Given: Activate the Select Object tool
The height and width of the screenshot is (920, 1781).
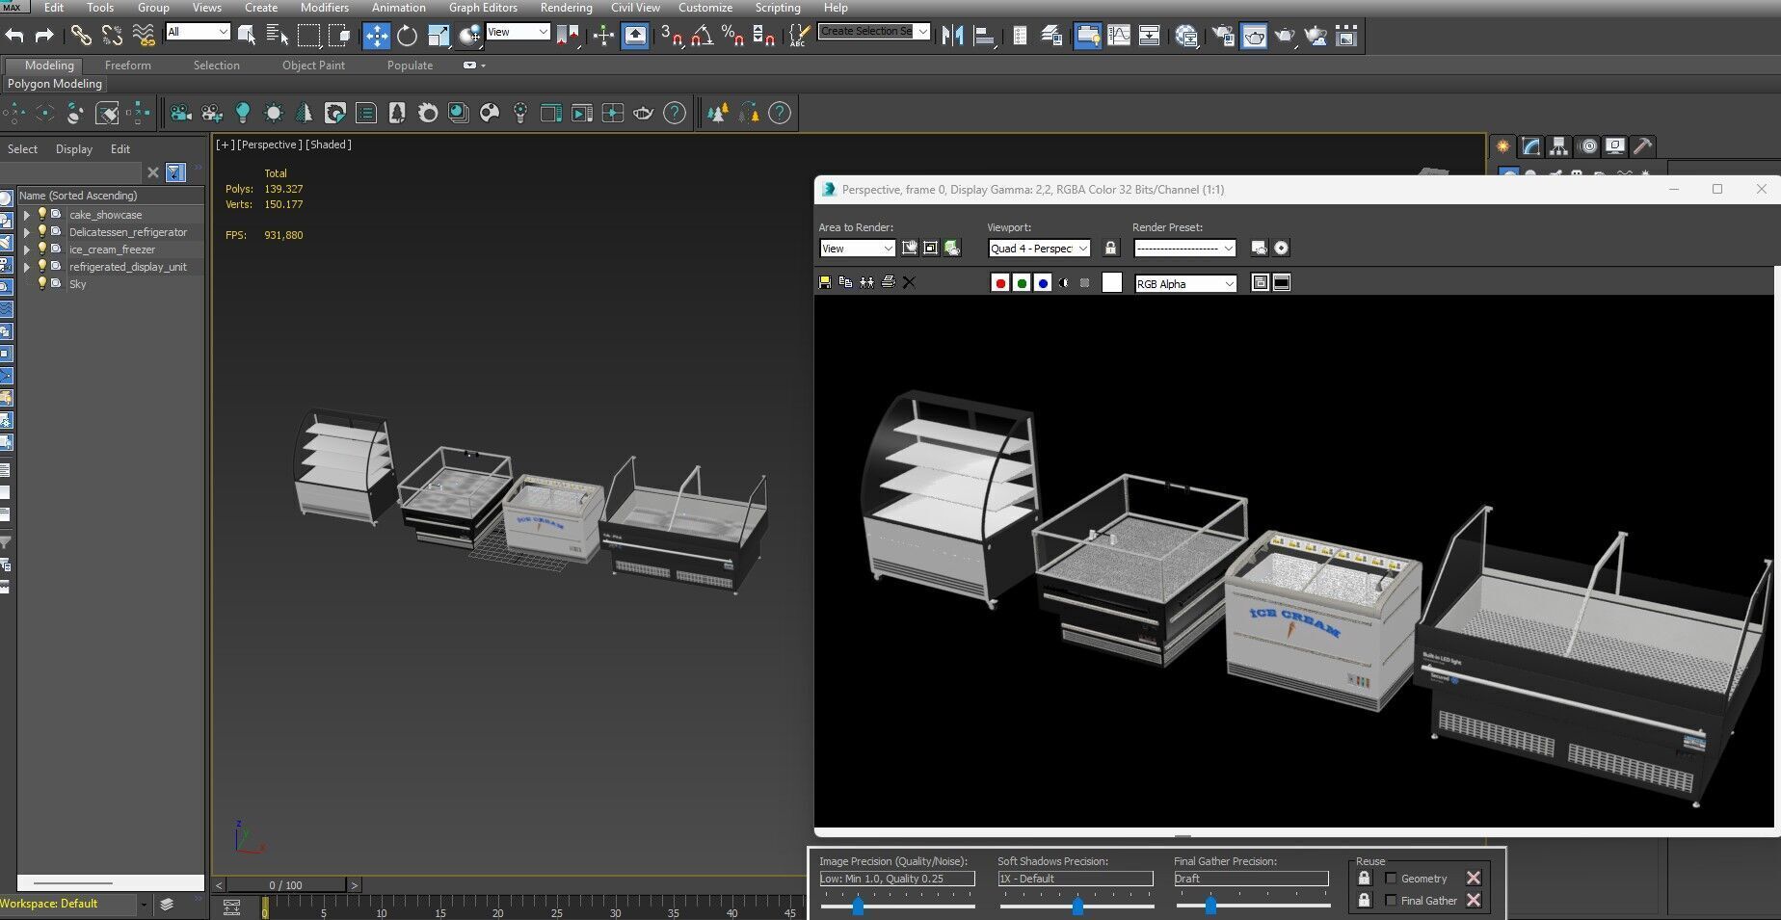Looking at the screenshot, I should (247, 36).
